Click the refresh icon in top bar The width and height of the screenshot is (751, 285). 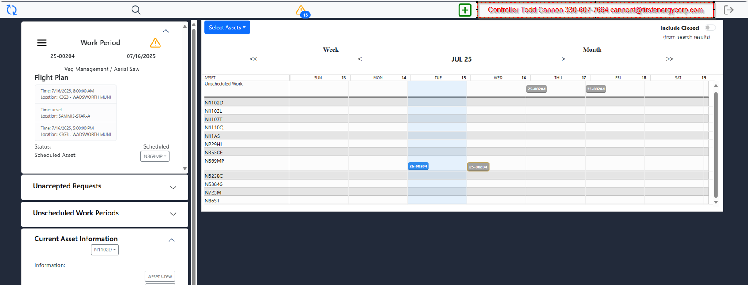pos(12,10)
